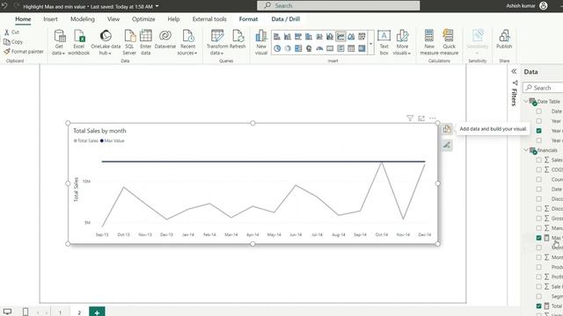This screenshot has width=563, height=316.
Task: Import from Excel workbook
Action: pyautogui.click(x=78, y=42)
